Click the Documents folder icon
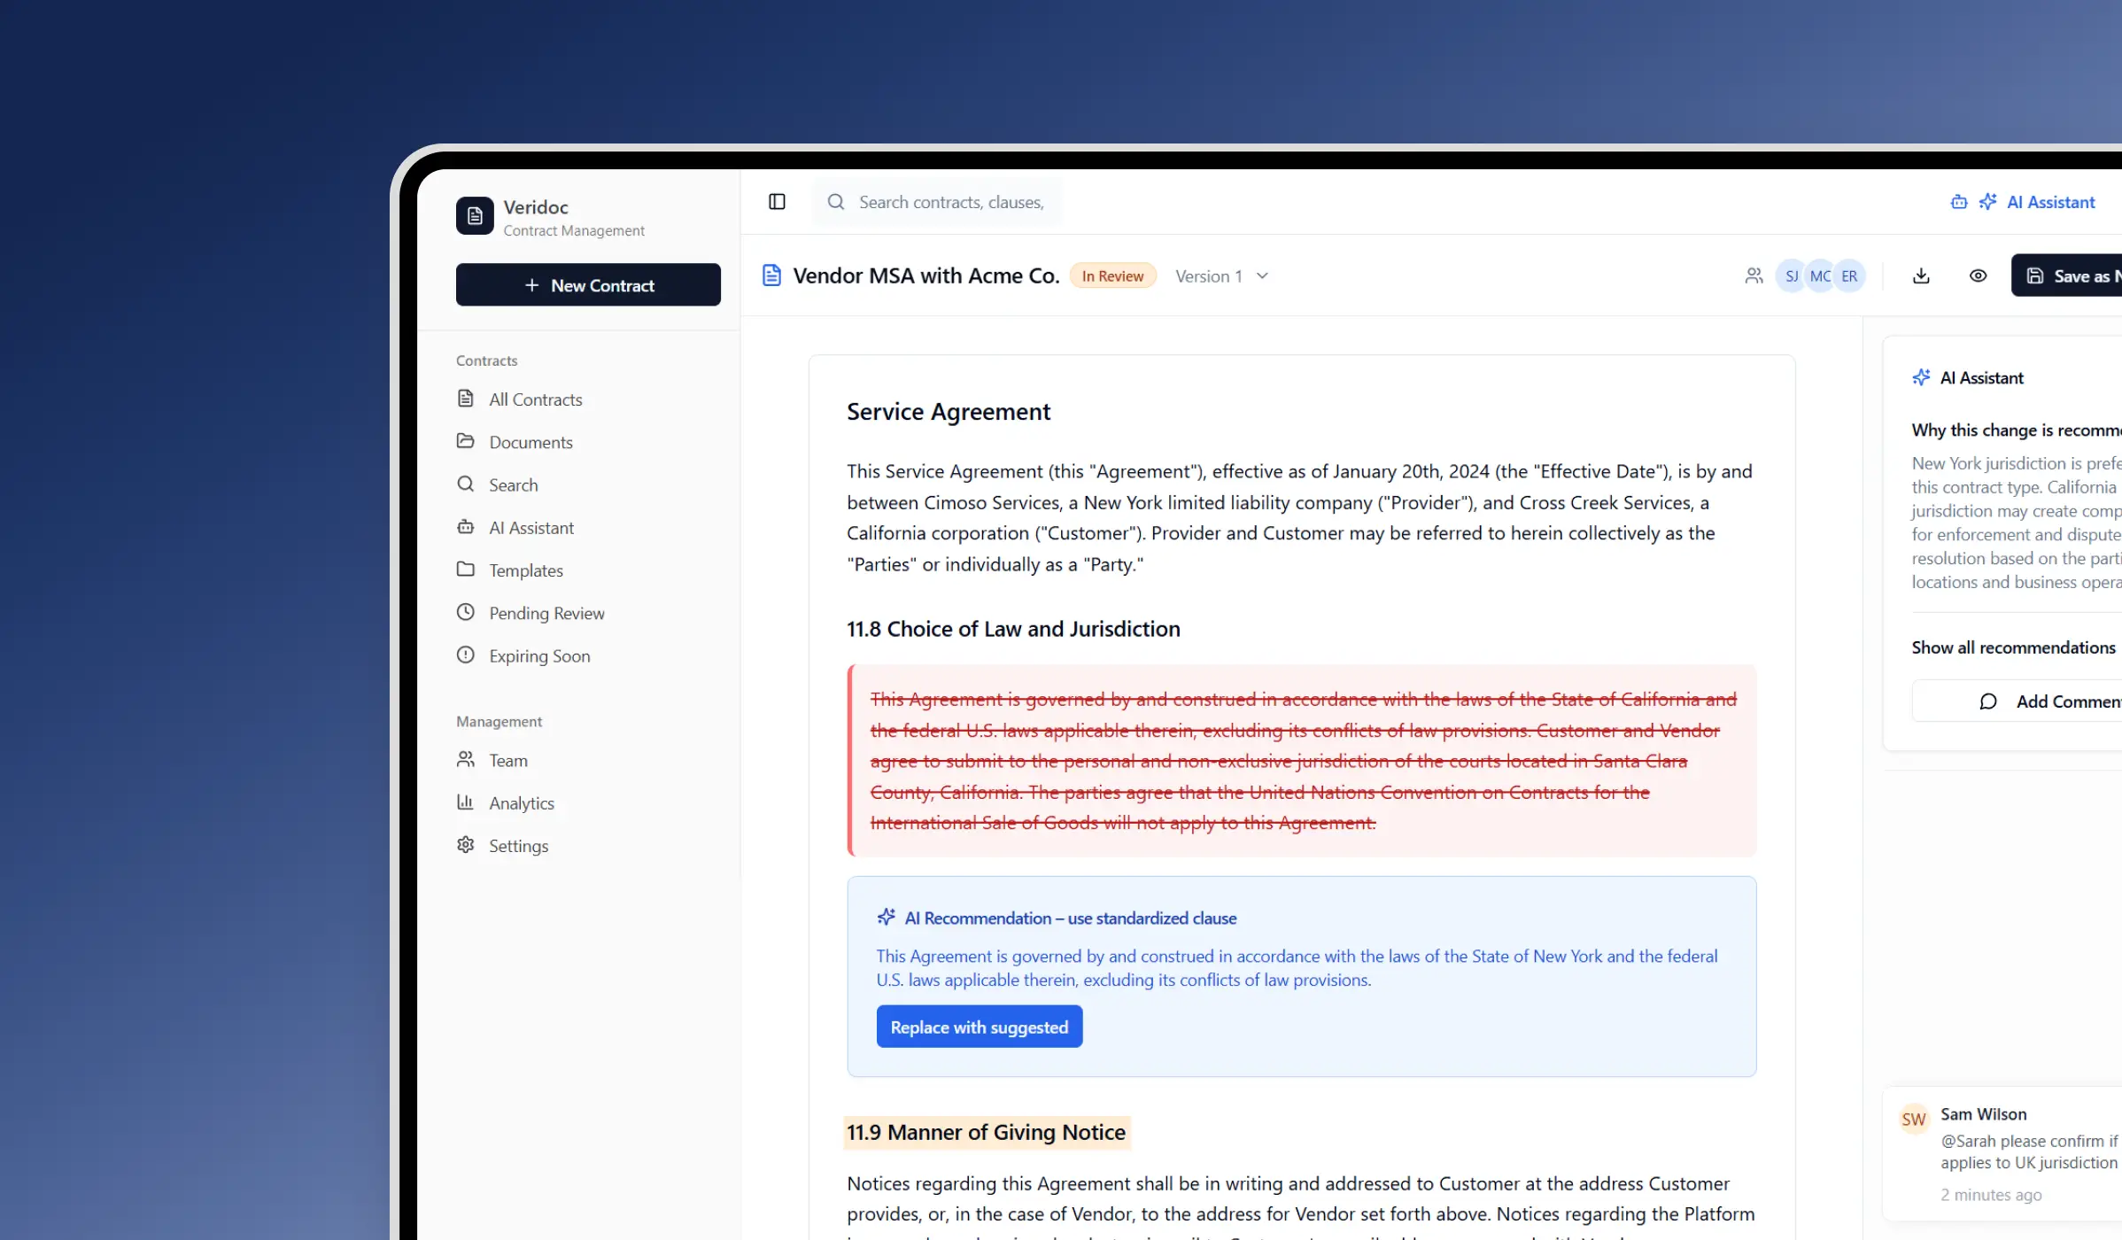 click(x=465, y=441)
